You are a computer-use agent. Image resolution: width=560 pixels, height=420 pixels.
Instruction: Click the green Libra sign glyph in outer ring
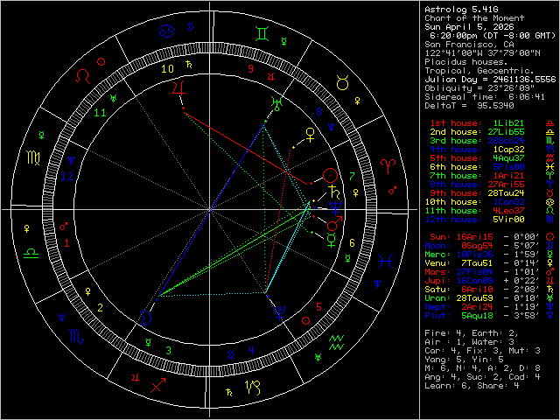click(31, 253)
